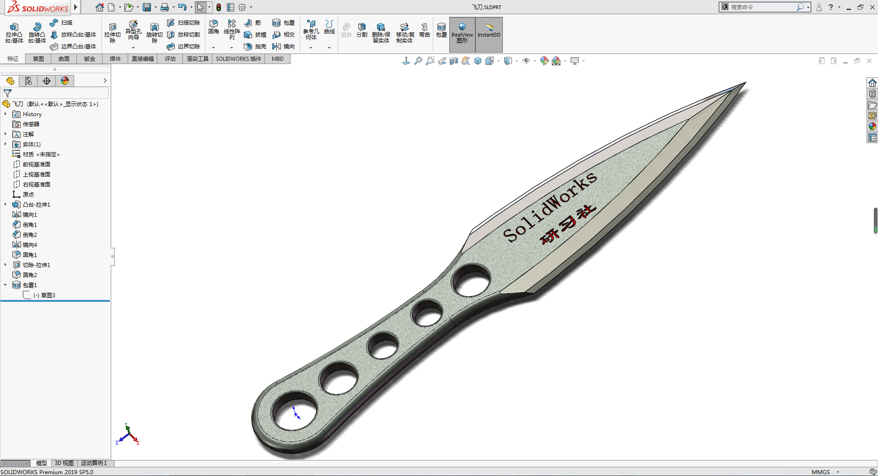Select the Intersect 相交 tool
The height and width of the screenshot is (476, 878).
point(284,35)
